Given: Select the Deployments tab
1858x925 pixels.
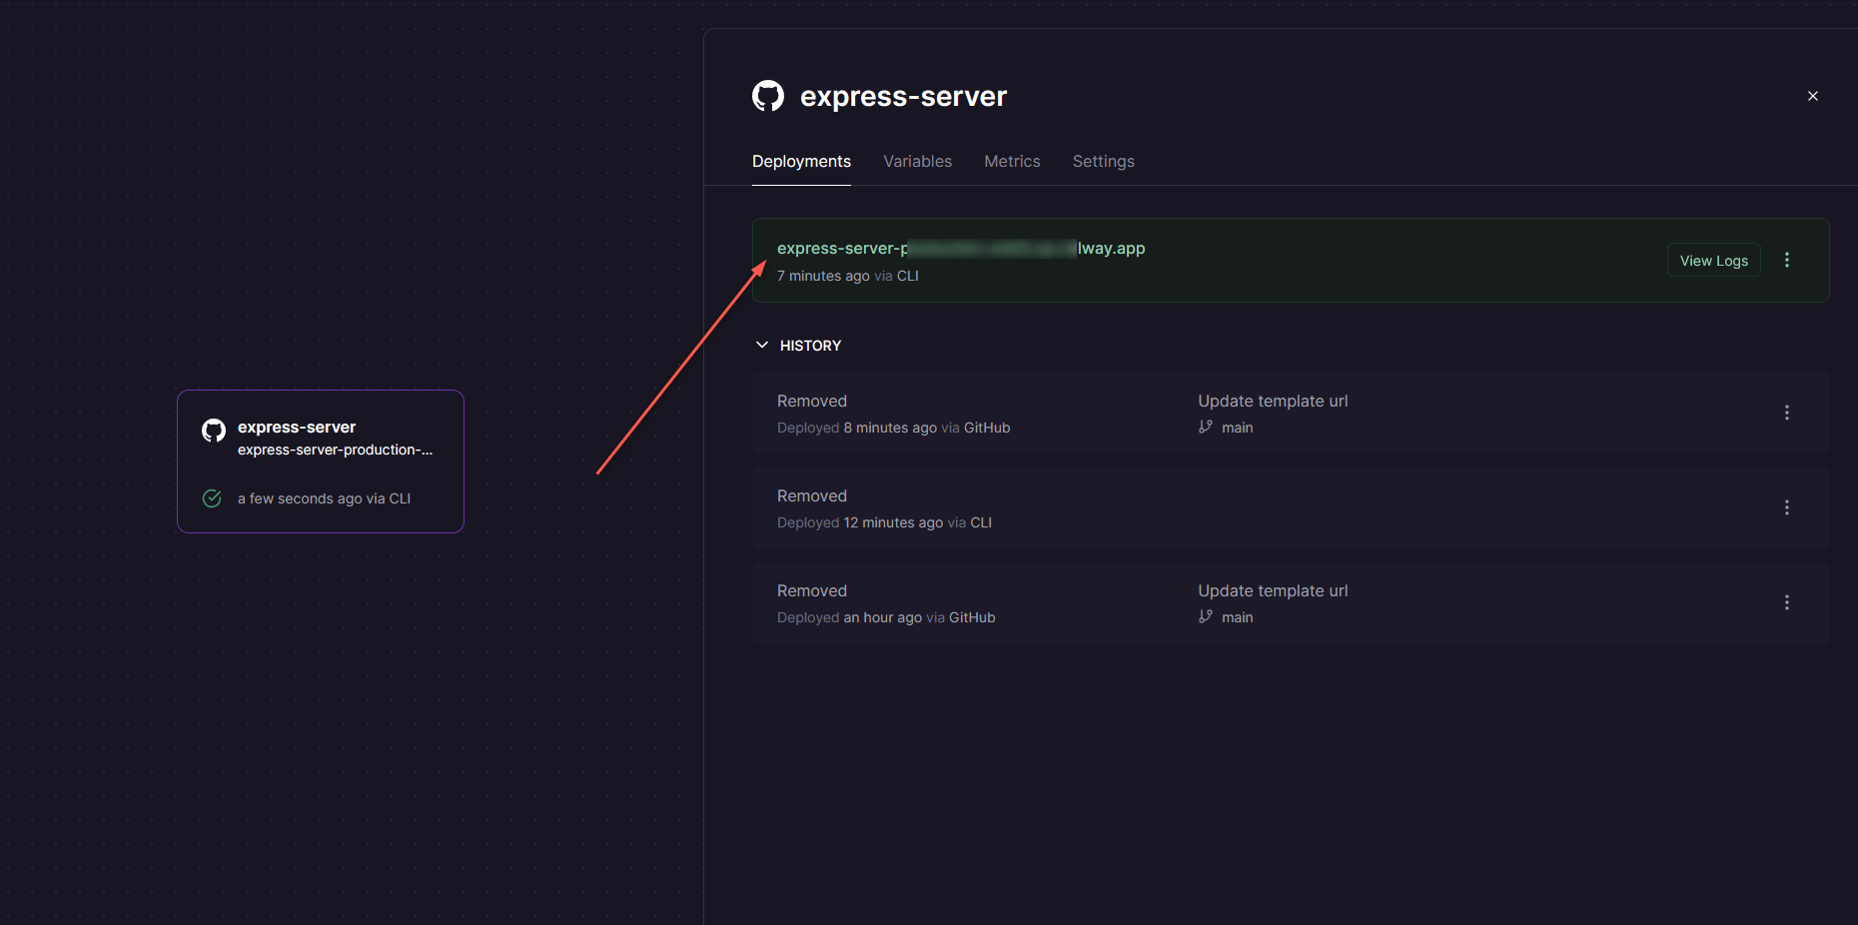Looking at the screenshot, I should [x=801, y=161].
